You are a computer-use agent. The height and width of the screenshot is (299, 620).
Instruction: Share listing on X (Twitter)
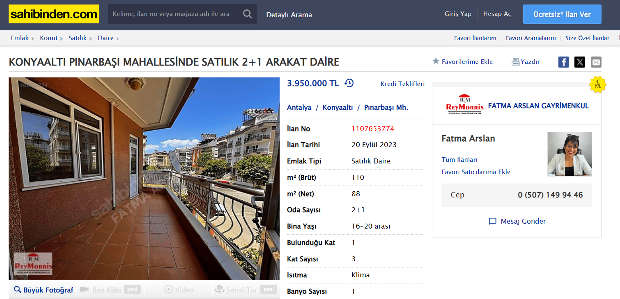[x=580, y=62]
